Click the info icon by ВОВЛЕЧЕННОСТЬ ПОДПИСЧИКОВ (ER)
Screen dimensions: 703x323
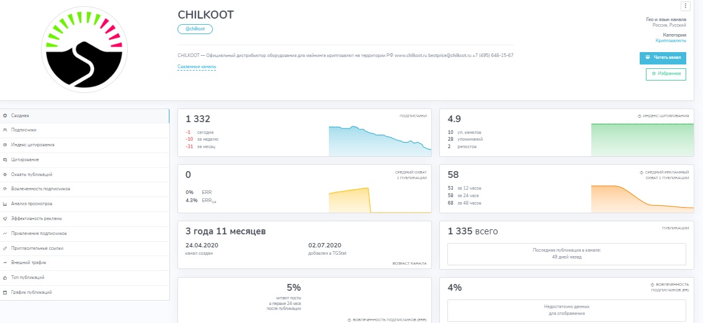(x=652, y=284)
